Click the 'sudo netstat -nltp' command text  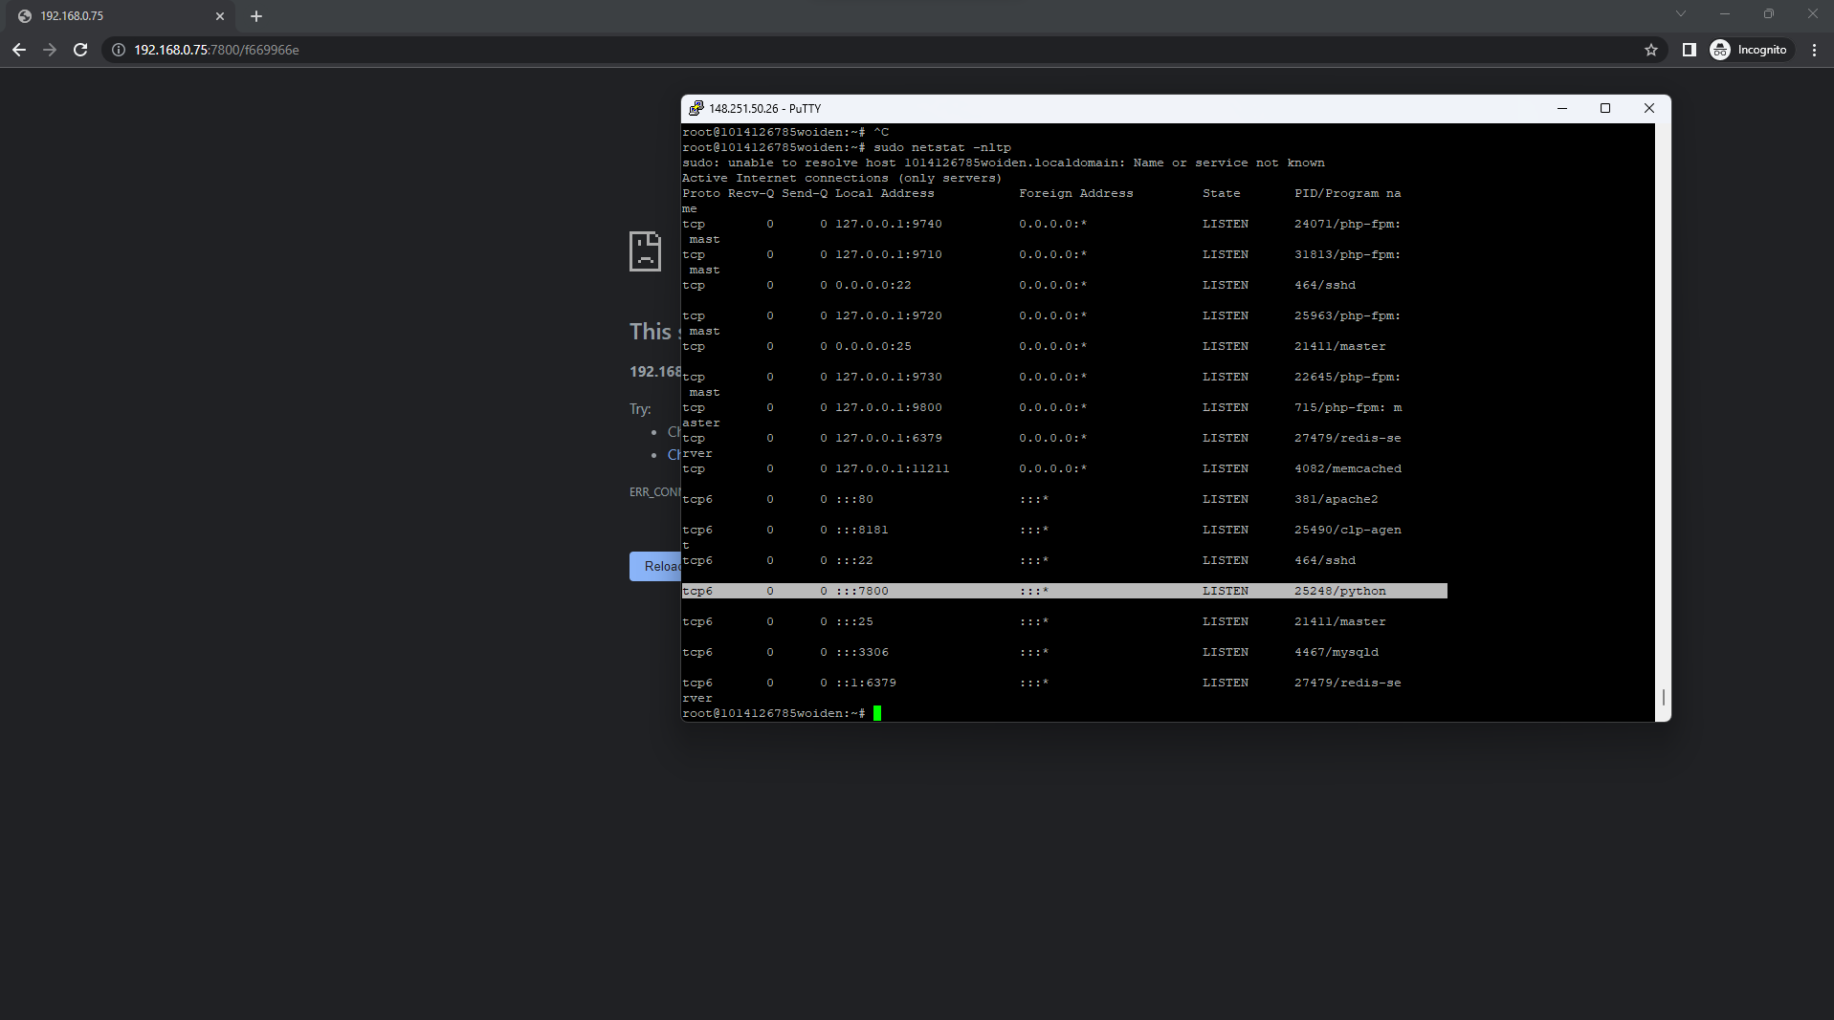pos(942,147)
